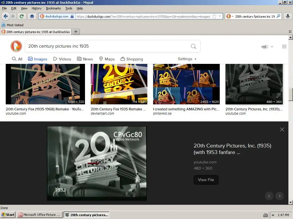Go forward with the forward arrow button
The width and height of the screenshot is (293, 219).
click(x=13, y=16)
